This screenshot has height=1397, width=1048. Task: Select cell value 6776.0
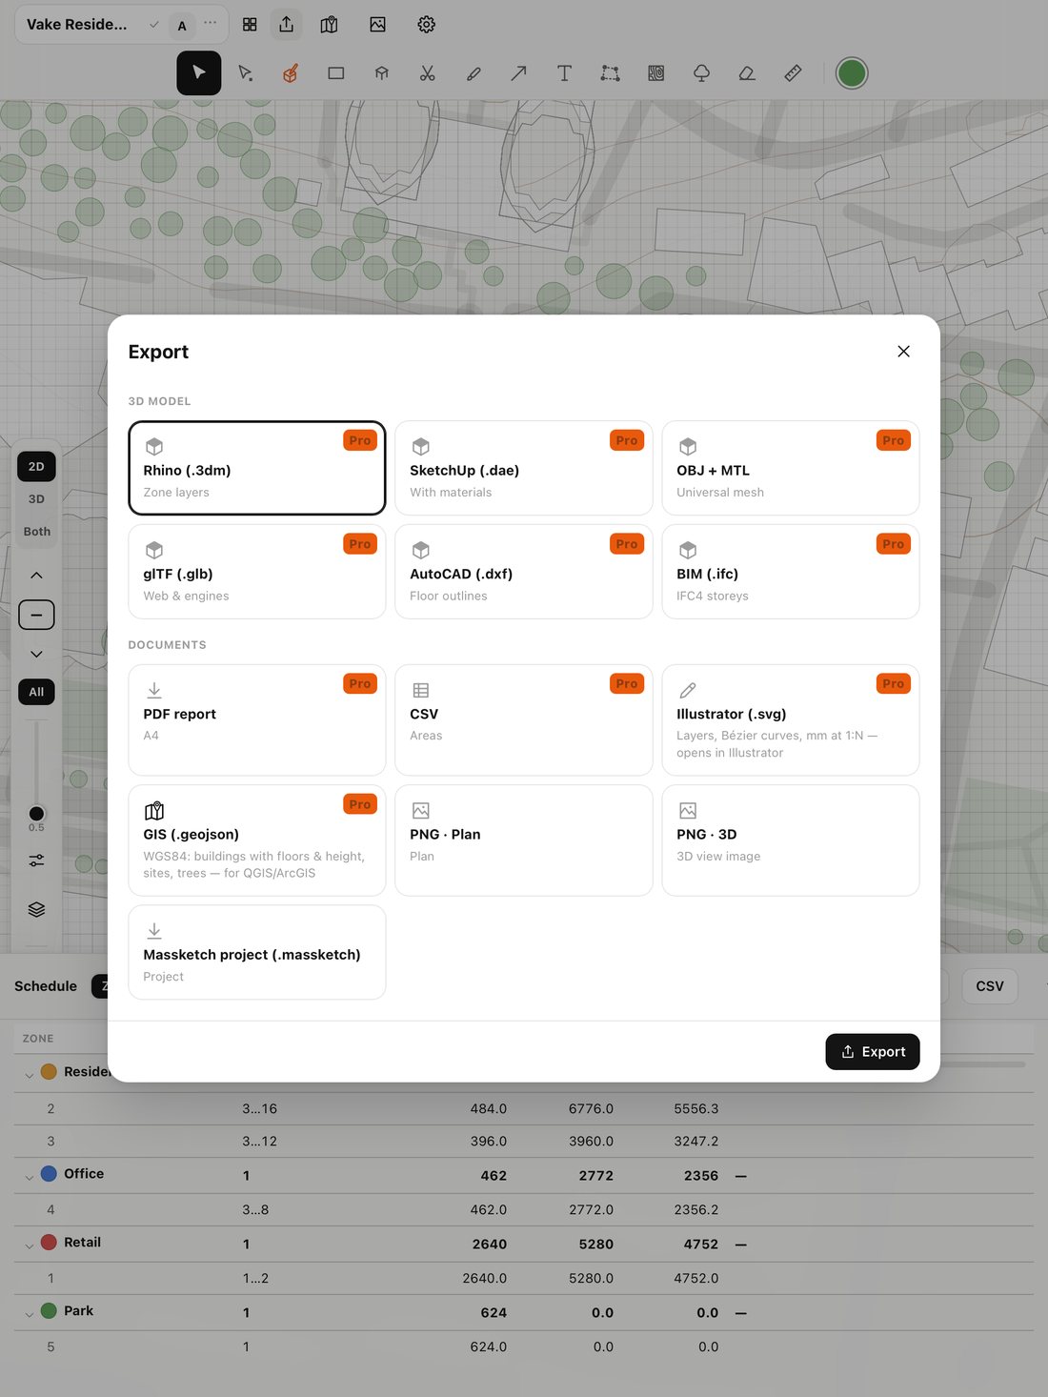591,1108
